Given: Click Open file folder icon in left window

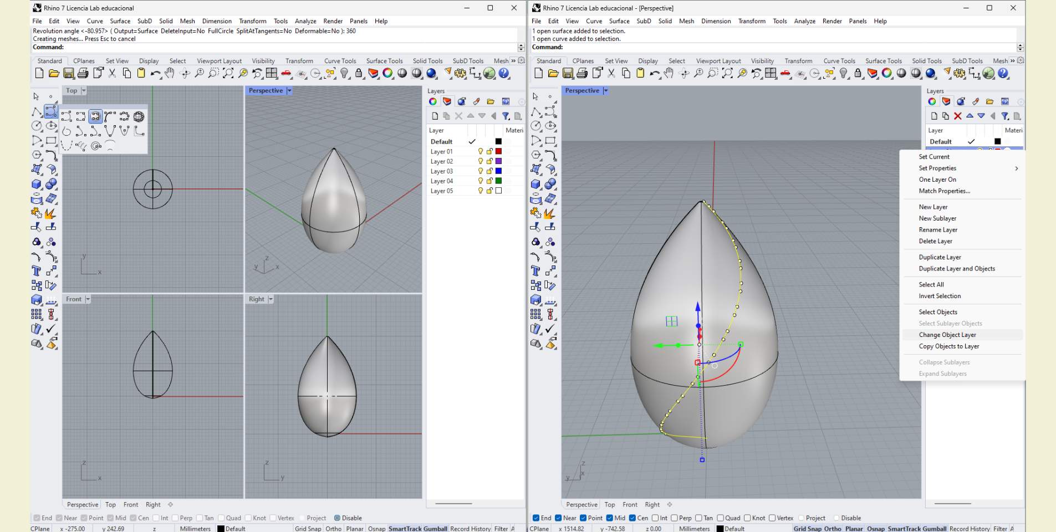Looking at the screenshot, I should [54, 73].
